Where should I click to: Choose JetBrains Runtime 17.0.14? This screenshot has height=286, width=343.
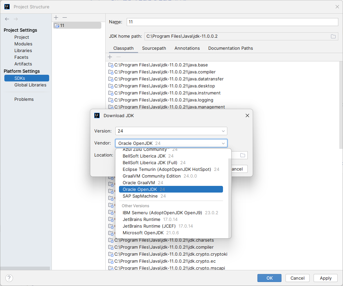tap(171, 219)
